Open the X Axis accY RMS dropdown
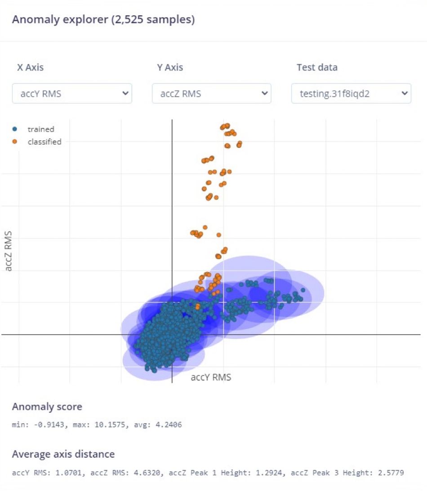The width and height of the screenshot is (427, 491). (x=72, y=93)
